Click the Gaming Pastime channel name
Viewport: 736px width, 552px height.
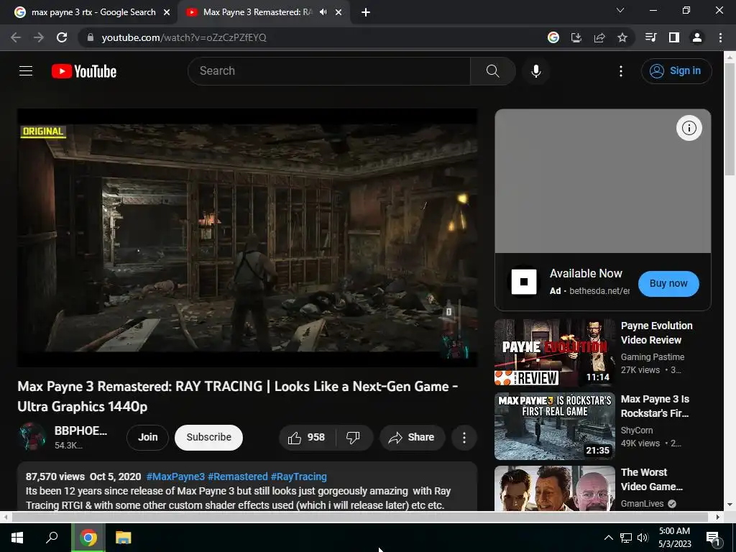coord(653,357)
